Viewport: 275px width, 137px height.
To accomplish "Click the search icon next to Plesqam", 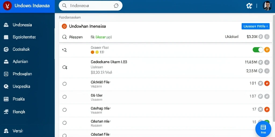I will pyautogui.click(x=64, y=37).
